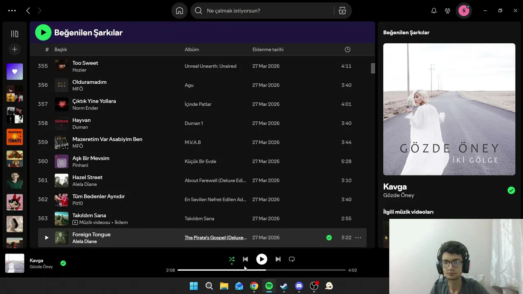Open the Home page
523x294 pixels.
click(x=179, y=11)
